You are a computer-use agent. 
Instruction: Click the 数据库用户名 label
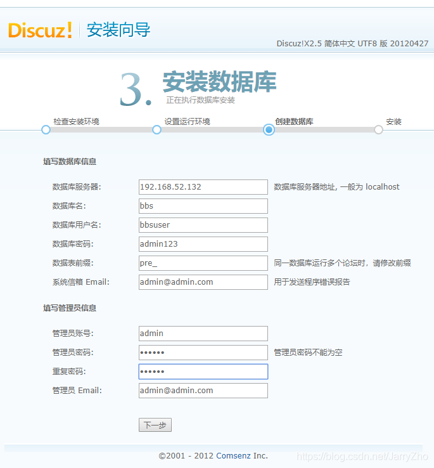77,225
